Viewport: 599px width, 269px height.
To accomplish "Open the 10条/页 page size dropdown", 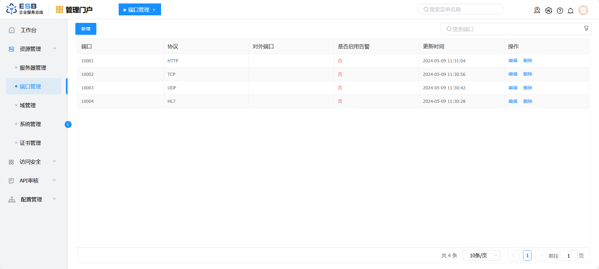I will [x=481, y=256].
